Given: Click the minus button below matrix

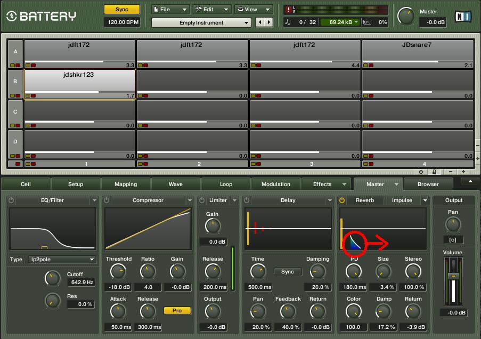Looking at the screenshot, I should tap(450, 172).
